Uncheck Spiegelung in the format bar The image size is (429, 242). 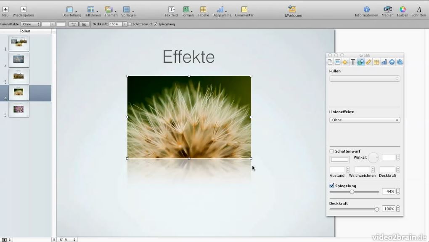click(x=156, y=24)
